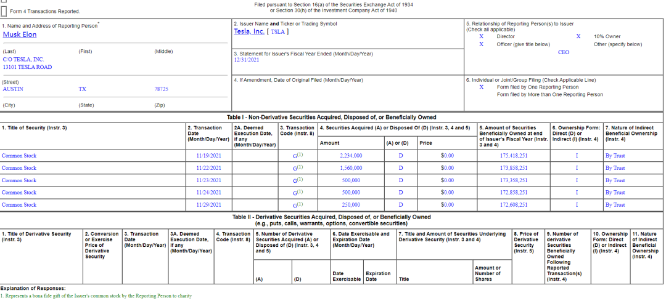Open the Tesla, Inc. issuer link
This screenshot has height=301, width=666.
click(x=249, y=31)
